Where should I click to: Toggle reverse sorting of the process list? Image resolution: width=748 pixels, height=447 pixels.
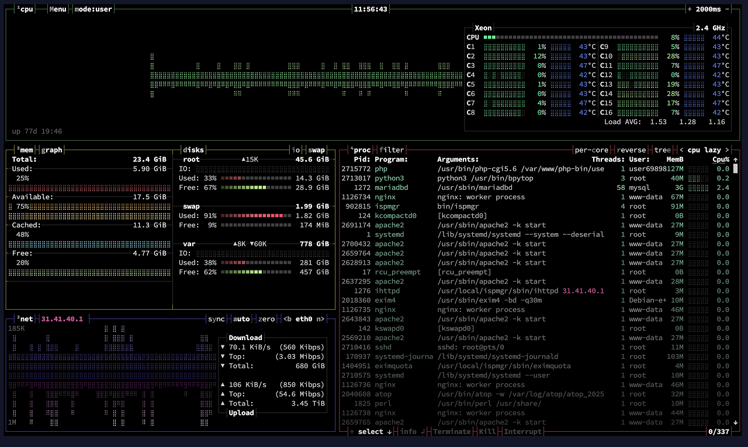point(631,150)
